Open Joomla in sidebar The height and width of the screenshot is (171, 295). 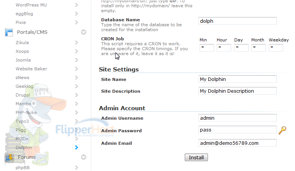click(x=23, y=60)
